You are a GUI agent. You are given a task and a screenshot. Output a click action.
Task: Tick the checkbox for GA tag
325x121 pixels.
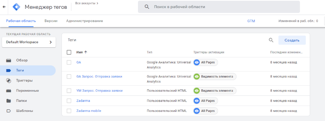69,62
